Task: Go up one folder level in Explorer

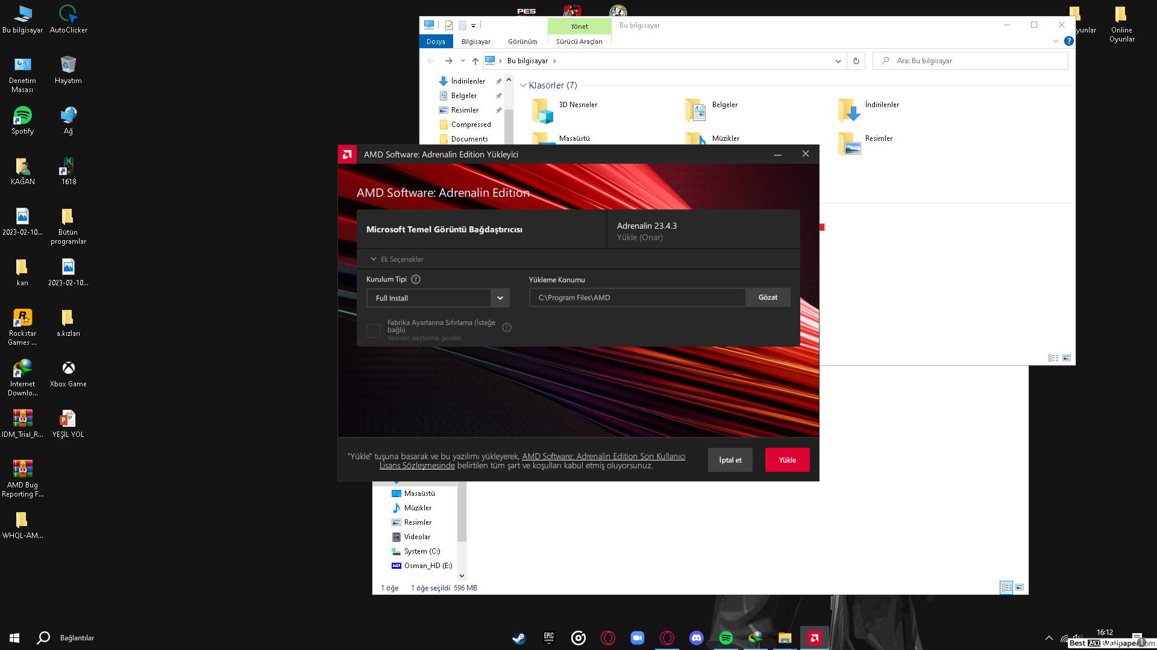Action: point(475,61)
